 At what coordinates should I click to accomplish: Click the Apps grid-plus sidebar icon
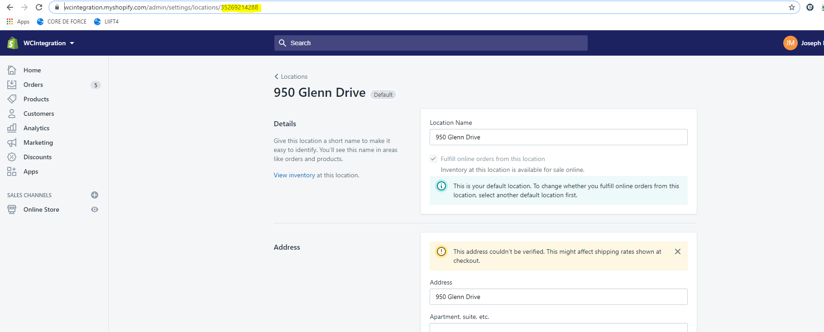click(12, 171)
